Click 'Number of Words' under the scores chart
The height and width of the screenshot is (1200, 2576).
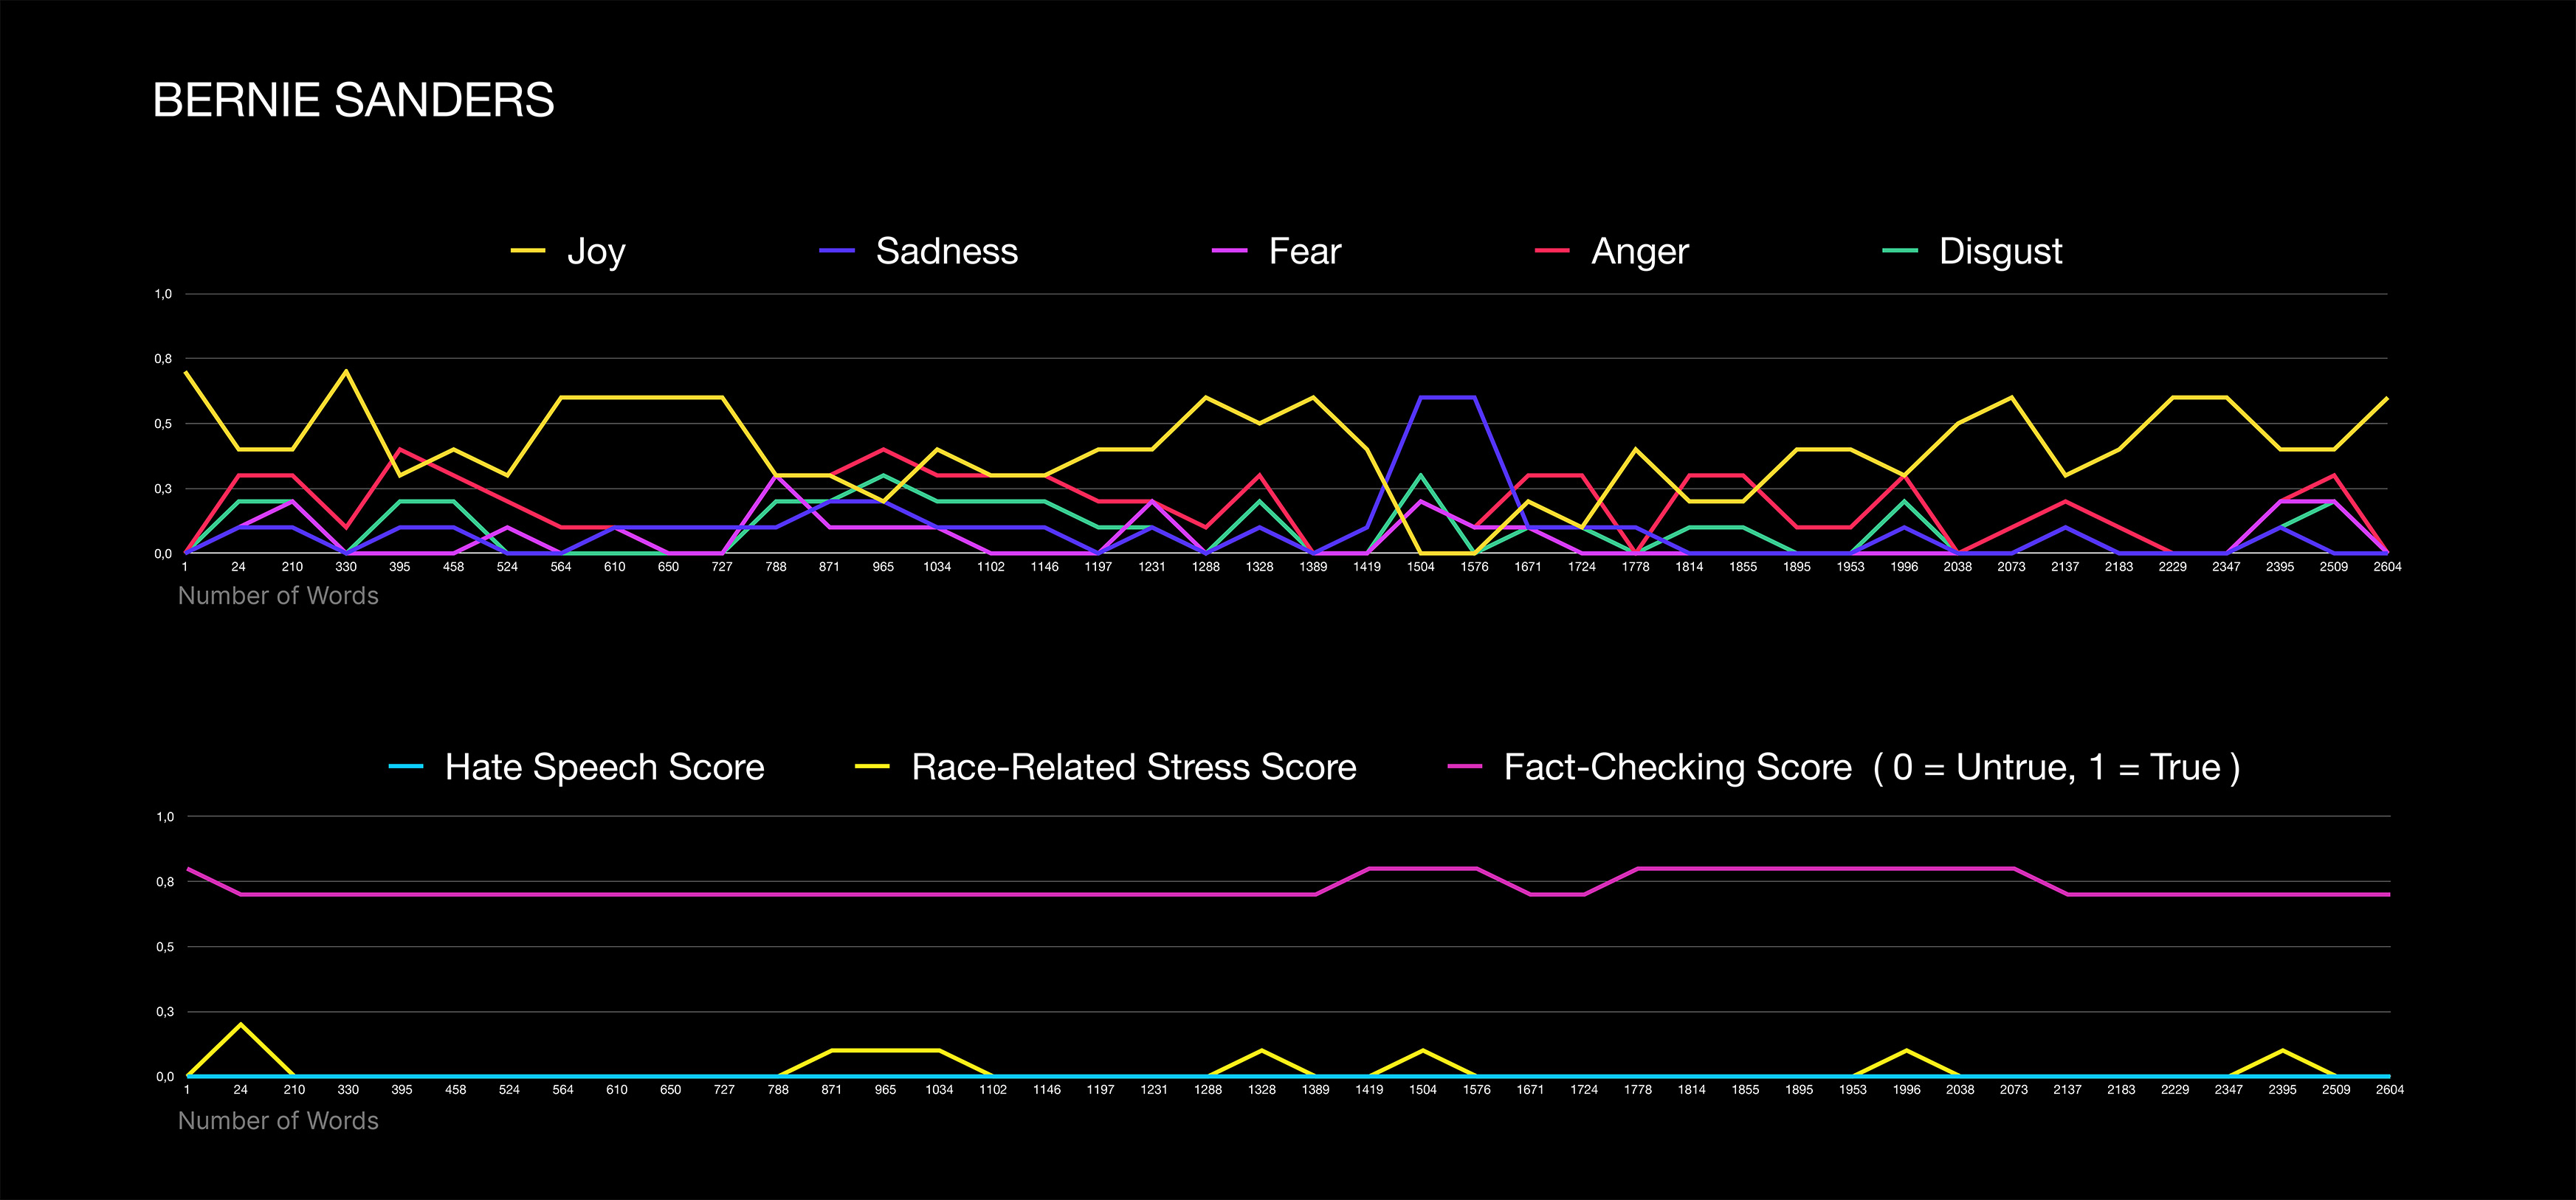[278, 1121]
